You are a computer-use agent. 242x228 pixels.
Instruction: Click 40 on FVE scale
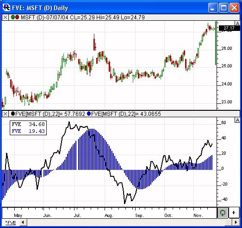pyautogui.click(x=223, y=138)
